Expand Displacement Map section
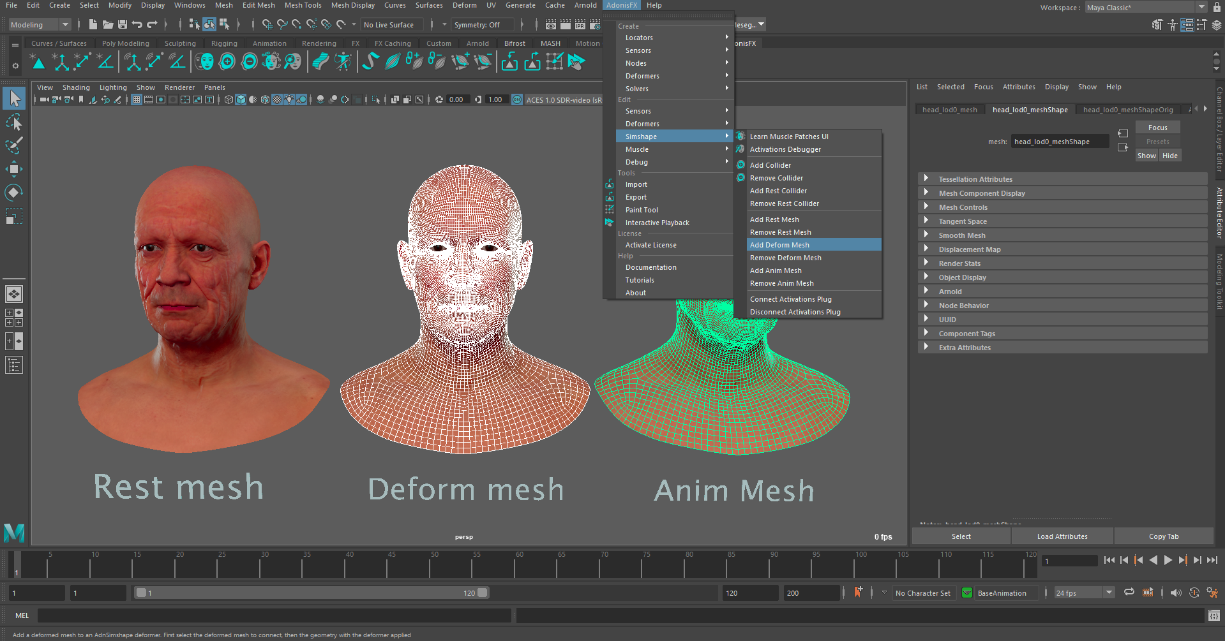The width and height of the screenshot is (1225, 641). (1062, 249)
